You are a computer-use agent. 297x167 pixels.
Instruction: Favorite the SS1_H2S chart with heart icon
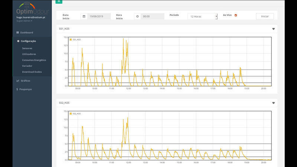pyautogui.click(x=274, y=29)
